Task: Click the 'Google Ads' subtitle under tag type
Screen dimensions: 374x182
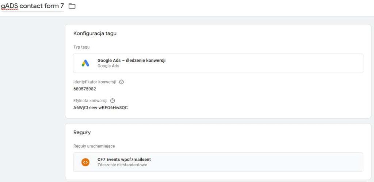Action: pyautogui.click(x=108, y=66)
